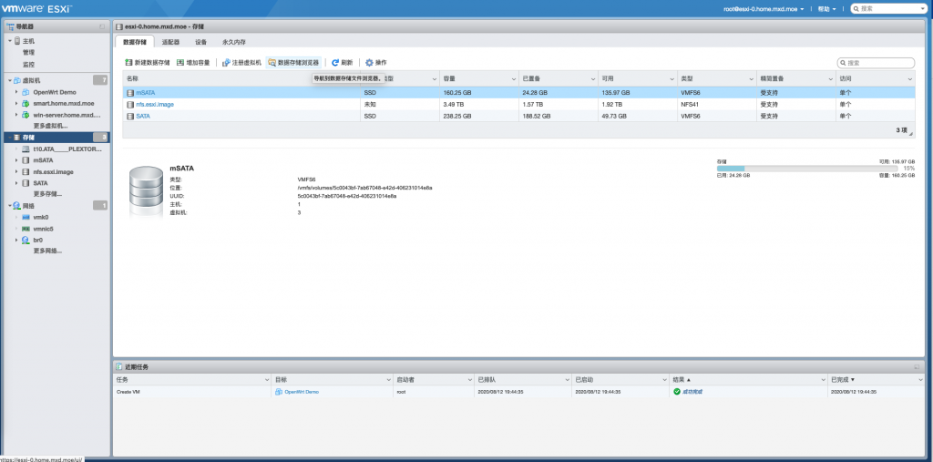The width and height of the screenshot is (933, 462).
Task: Click the smart.home.mxd.moe VM icon
Action: [26, 104]
